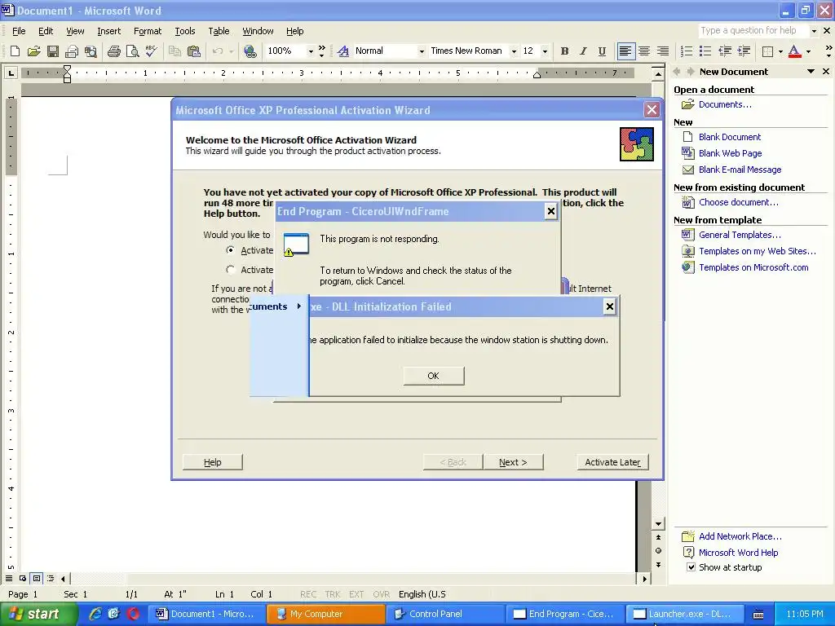The width and height of the screenshot is (835, 626).
Task: Expand the Standard toolbar options chevron
Action: pyautogui.click(x=321, y=51)
